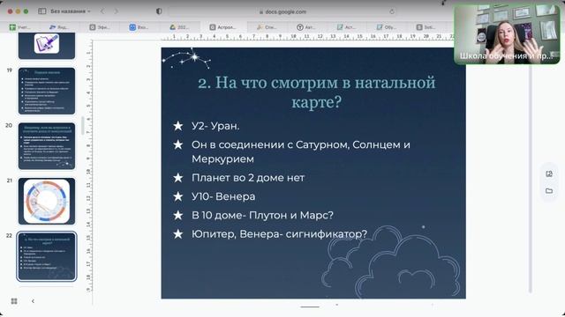Select slide 18 thumbnail with notepad image
This screenshot has height=317, width=565.
pyautogui.click(x=47, y=46)
